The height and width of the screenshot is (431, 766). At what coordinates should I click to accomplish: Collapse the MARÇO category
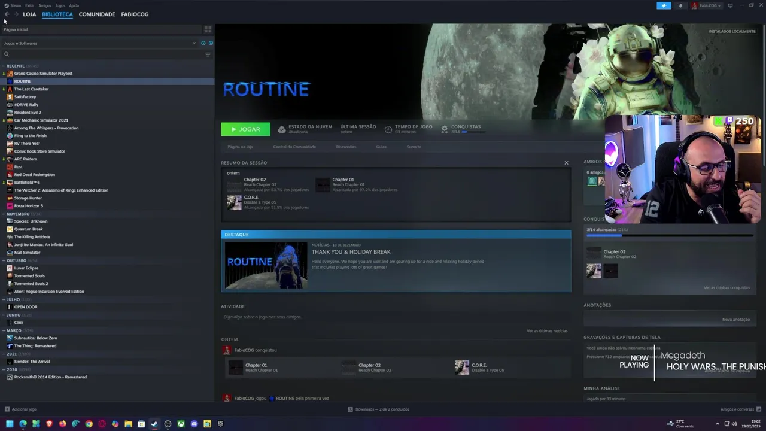point(4,330)
